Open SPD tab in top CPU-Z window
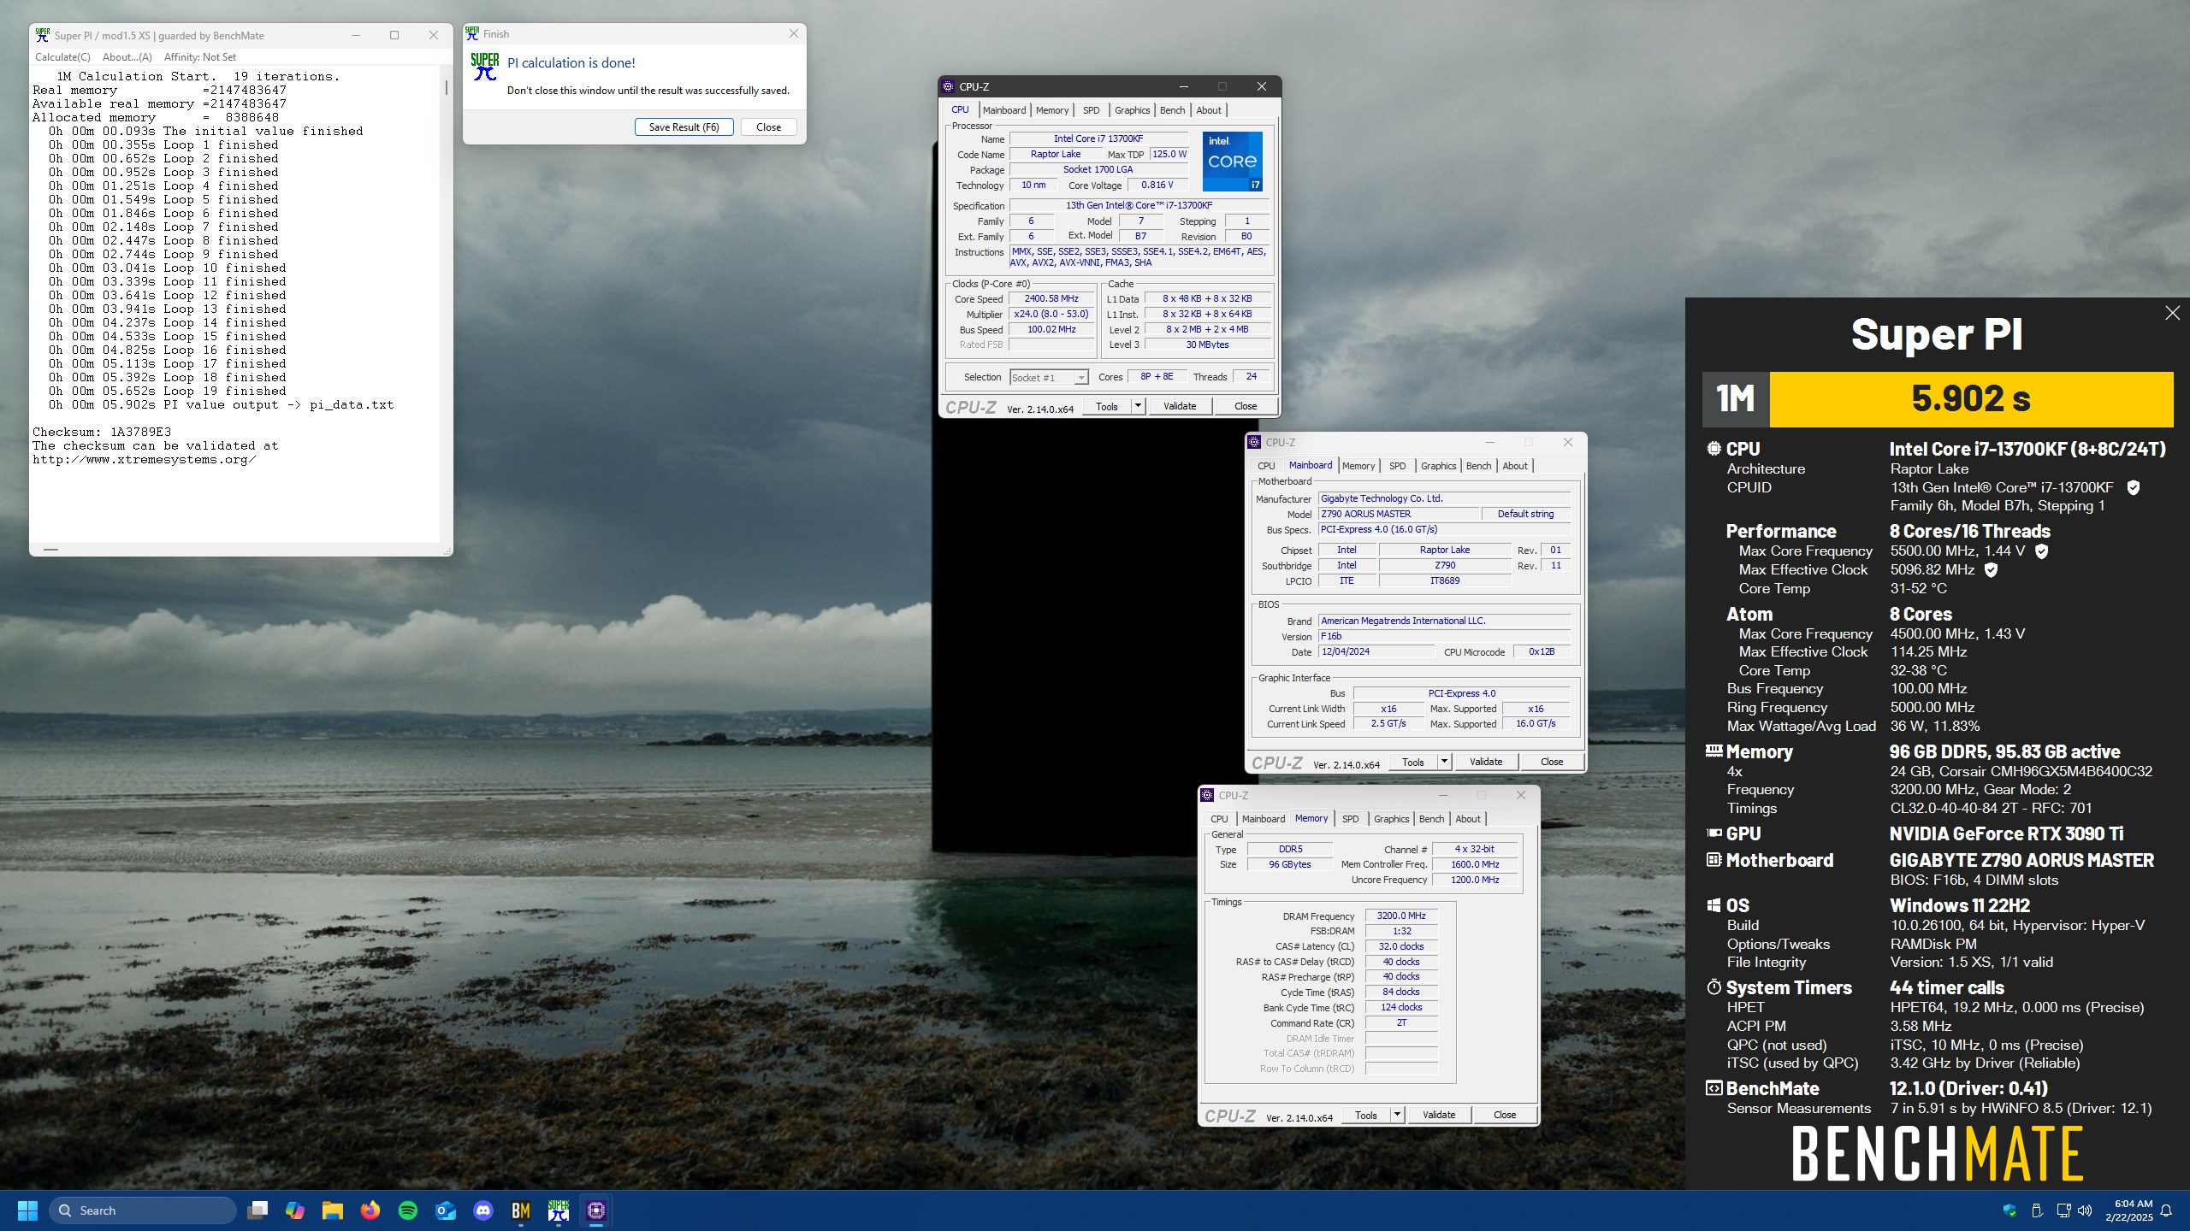 1091,110
